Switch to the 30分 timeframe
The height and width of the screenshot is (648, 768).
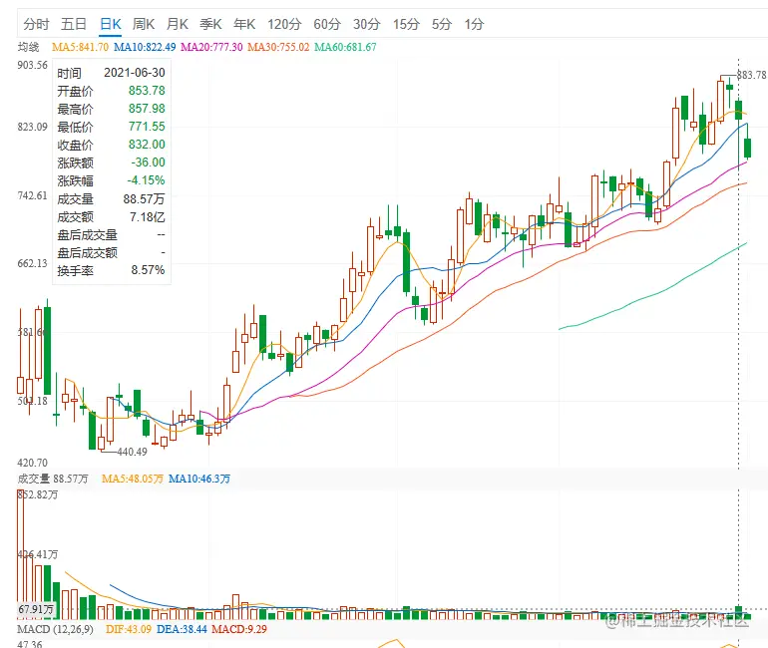pos(367,24)
